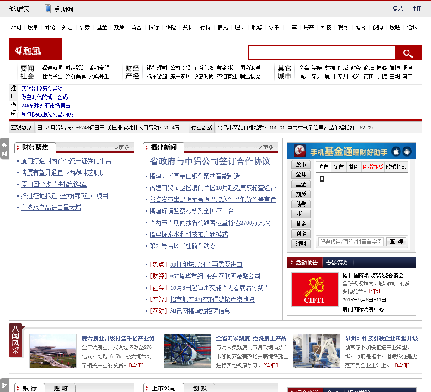Click the 债券 side button in stock widget
The height and width of the screenshot is (392, 431).
[301, 204]
